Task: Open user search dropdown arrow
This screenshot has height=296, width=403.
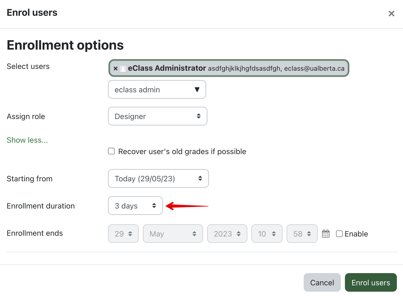Action: click(197, 90)
